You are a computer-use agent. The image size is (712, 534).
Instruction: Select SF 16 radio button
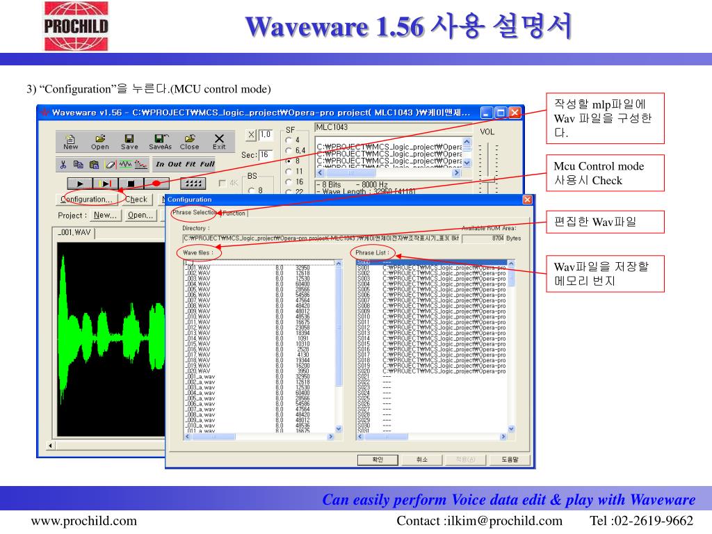pos(289,181)
